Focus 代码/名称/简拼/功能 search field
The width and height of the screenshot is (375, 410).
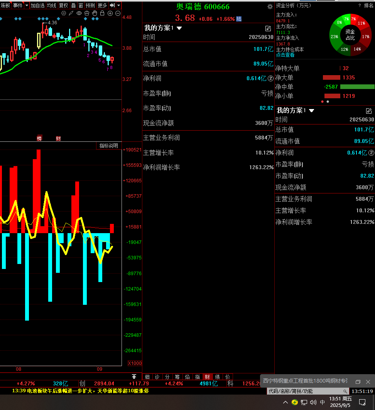pyautogui.click(x=308, y=391)
